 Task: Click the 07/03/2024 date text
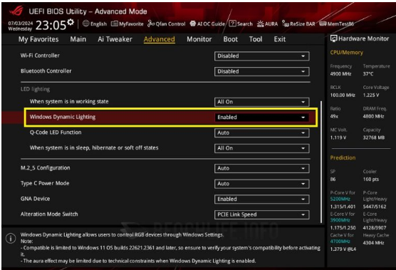pyautogui.click(x=20, y=24)
